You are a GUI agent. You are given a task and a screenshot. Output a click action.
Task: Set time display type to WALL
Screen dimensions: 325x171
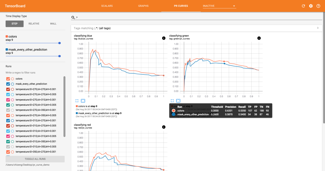click(x=53, y=24)
